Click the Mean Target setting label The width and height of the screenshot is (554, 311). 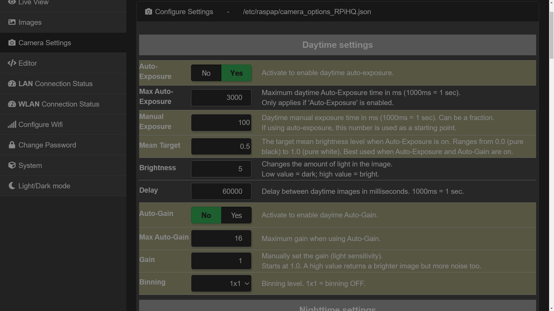pos(160,145)
